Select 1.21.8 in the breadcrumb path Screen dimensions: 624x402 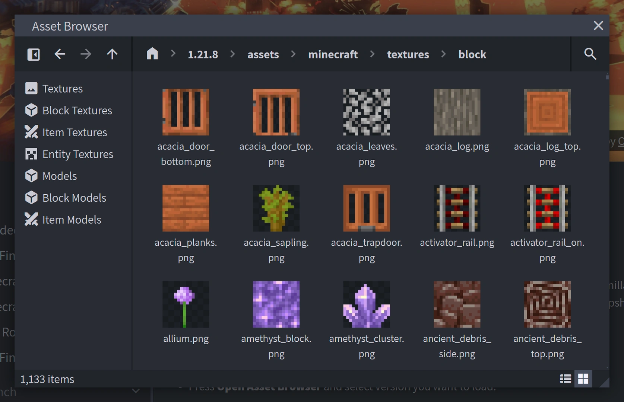point(203,54)
